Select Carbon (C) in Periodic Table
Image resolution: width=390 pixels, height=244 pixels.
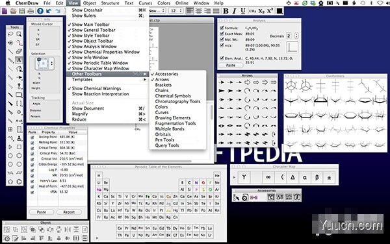coord(189,183)
